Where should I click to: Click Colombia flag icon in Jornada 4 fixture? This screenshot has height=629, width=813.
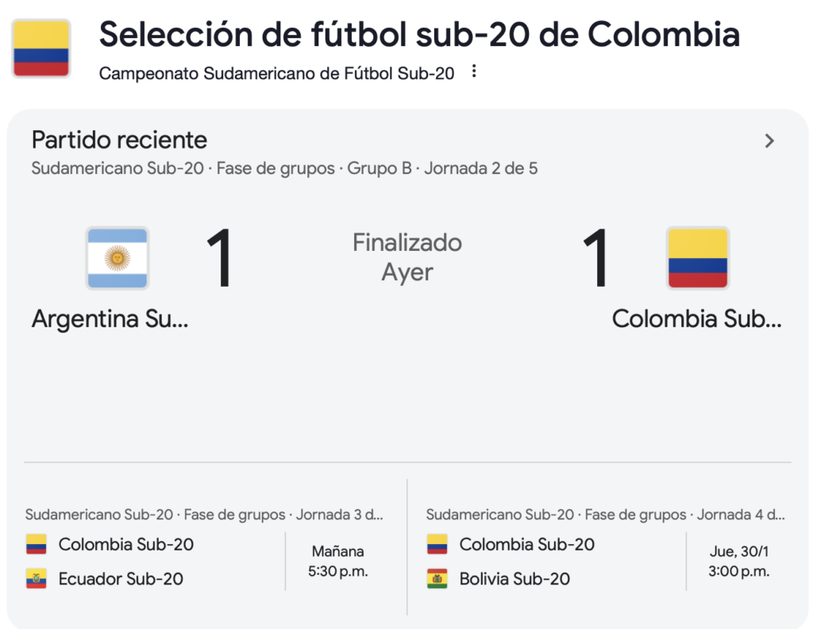(437, 545)
